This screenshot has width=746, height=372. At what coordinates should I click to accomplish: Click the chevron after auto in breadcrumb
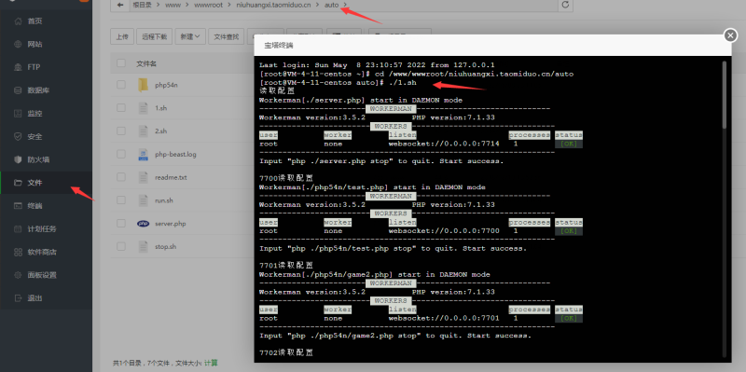345,6
